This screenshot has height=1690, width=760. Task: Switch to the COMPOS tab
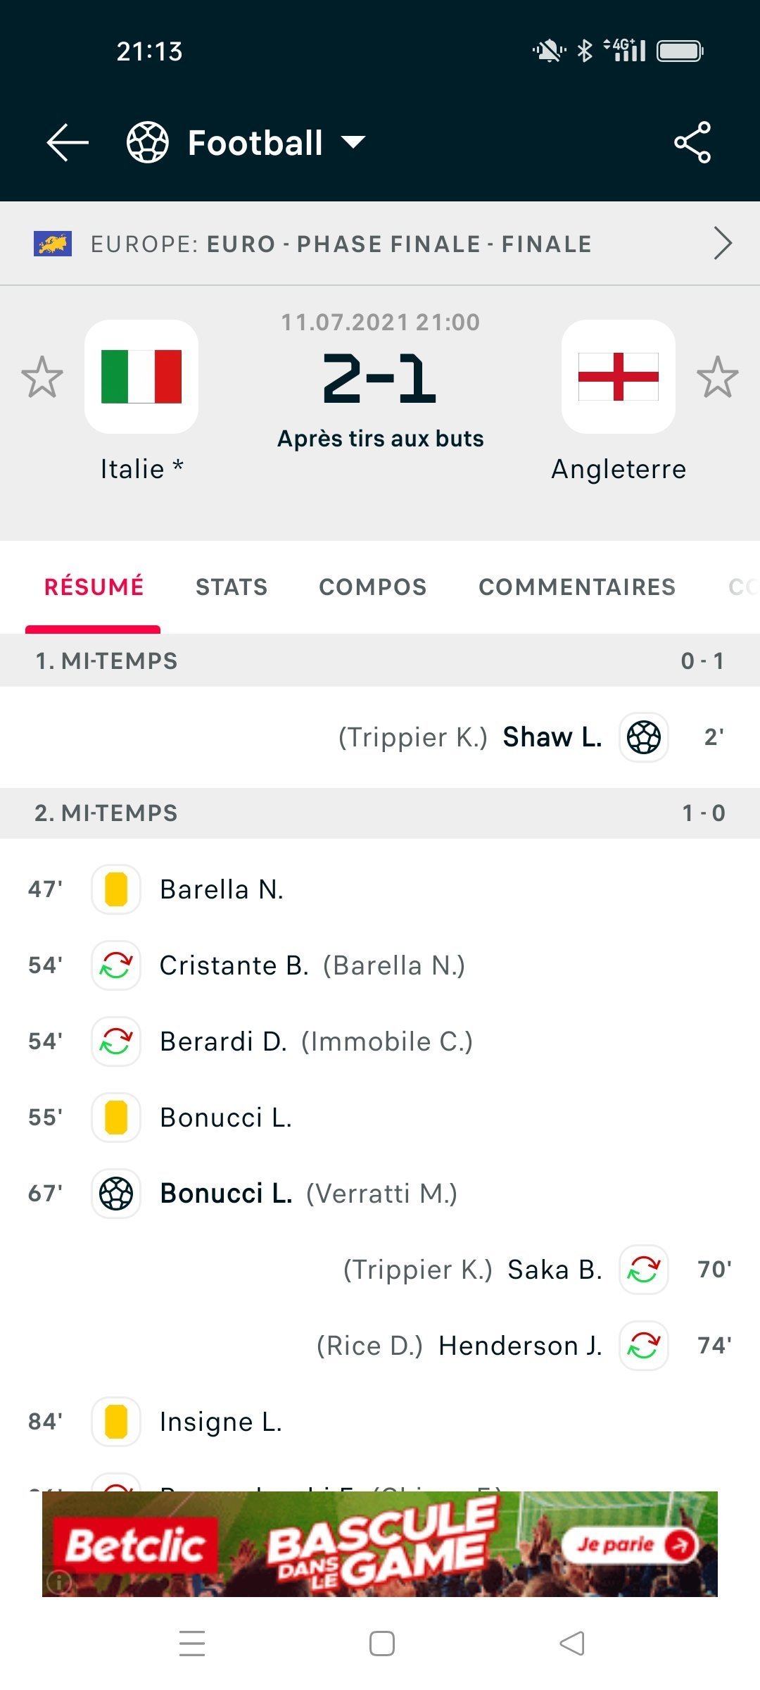[x=373, y=587]
